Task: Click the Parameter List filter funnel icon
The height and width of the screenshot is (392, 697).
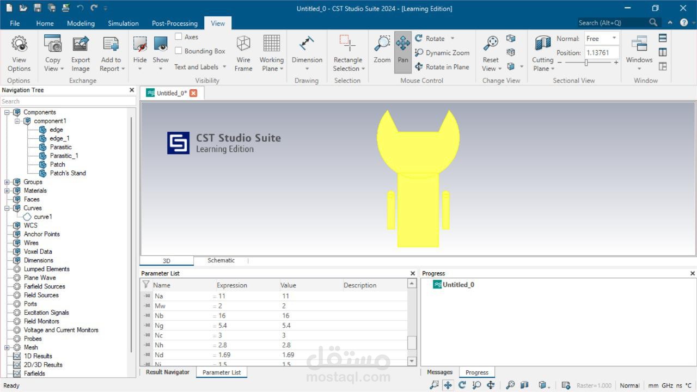Action: (145, 285)
